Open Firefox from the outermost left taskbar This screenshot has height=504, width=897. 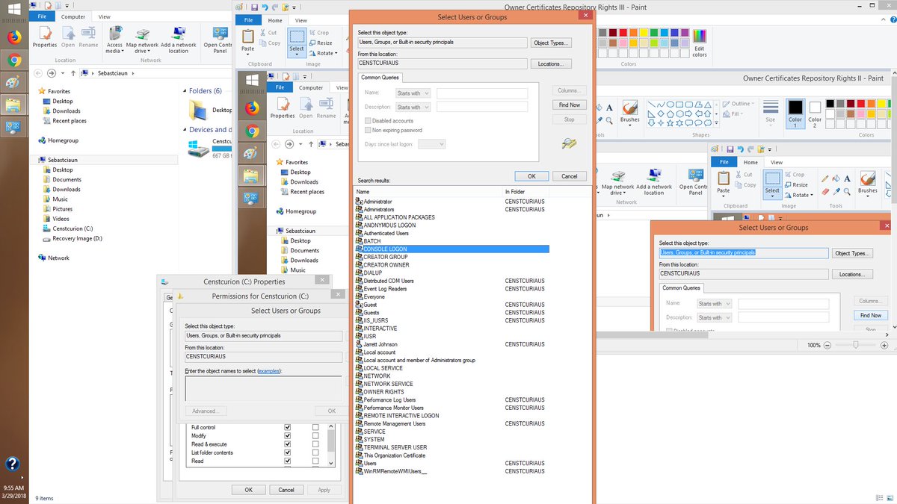click(x=14, y=37)
